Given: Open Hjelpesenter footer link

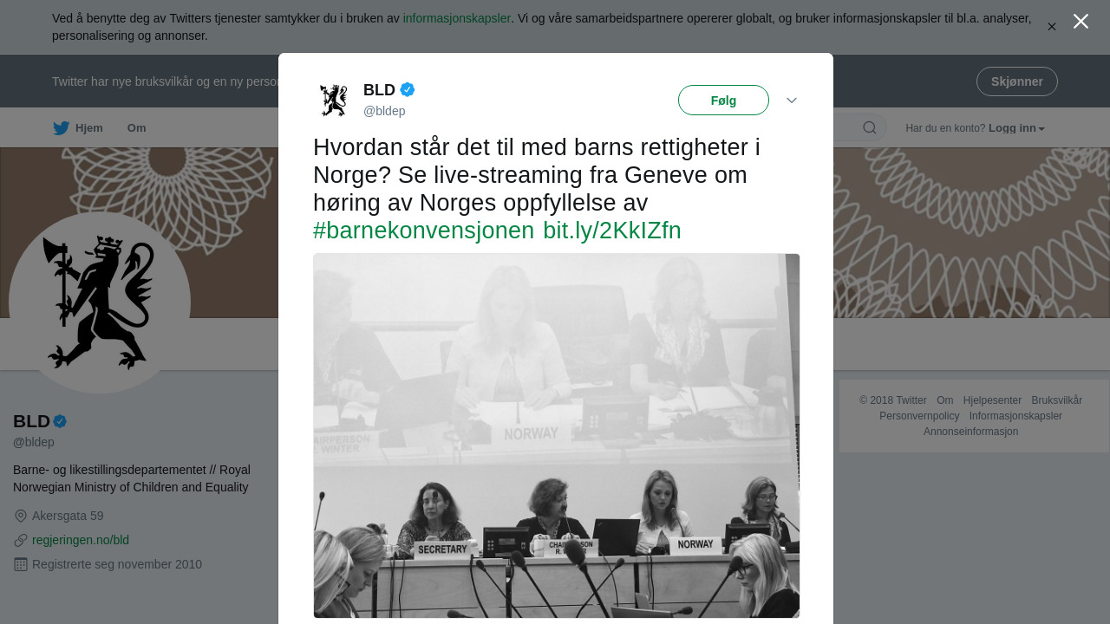Looking at the screenshot, I should click(992, 400).
